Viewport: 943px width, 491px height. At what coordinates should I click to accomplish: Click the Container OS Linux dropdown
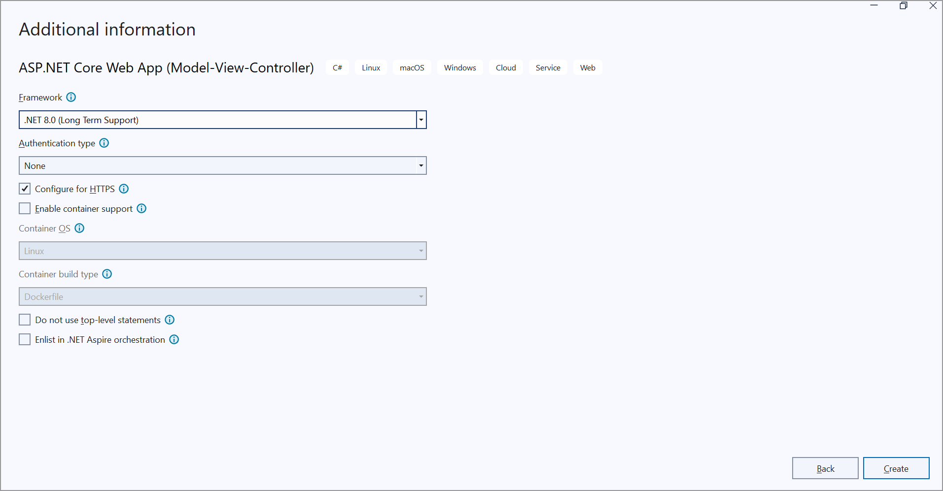coord(223,251)
